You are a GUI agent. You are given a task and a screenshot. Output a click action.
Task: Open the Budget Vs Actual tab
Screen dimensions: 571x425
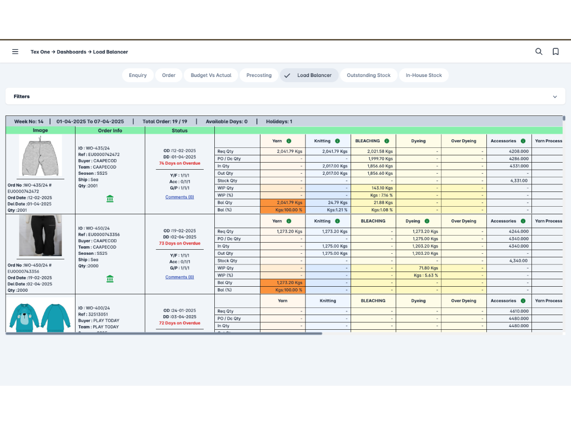click(211, 75)
